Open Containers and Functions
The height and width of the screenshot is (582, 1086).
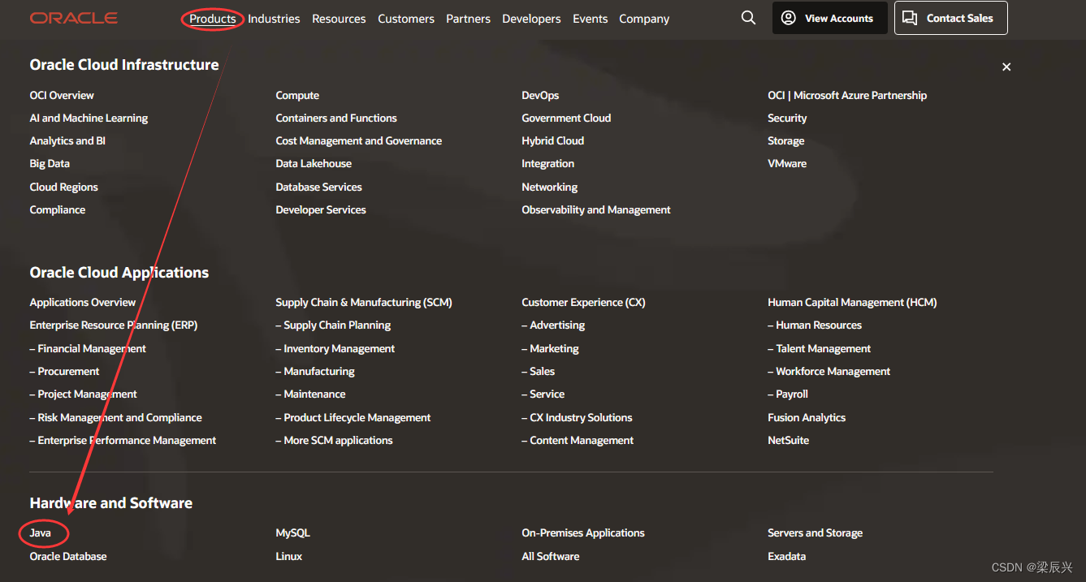336,118
